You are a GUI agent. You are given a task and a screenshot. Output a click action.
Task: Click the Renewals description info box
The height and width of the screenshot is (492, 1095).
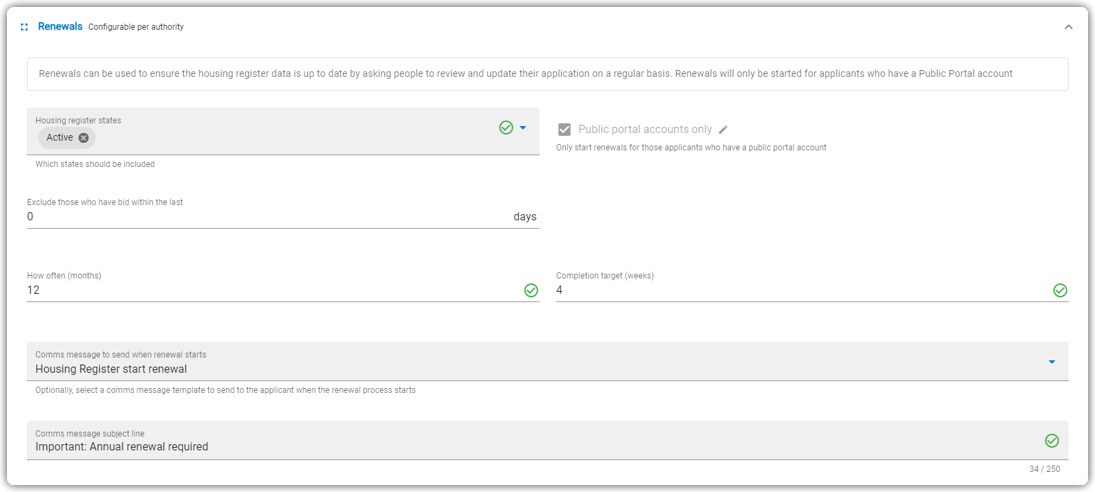(x=548, y=74)
